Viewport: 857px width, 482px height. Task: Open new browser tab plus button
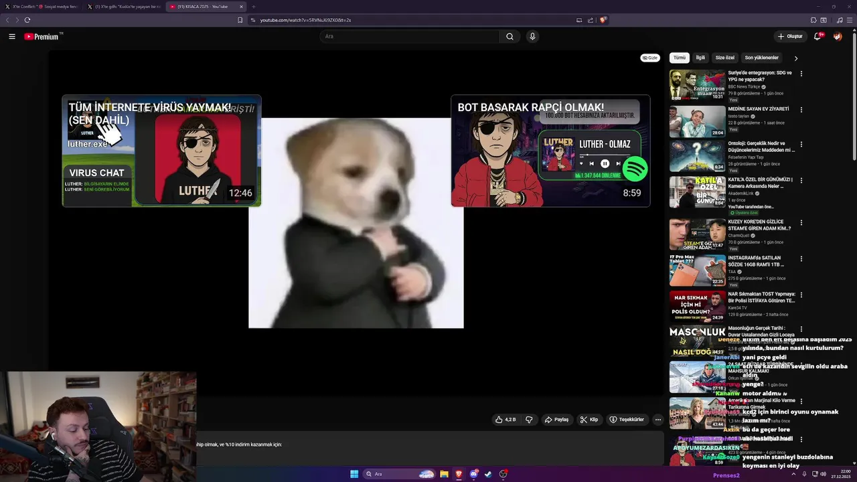[253, 7]
